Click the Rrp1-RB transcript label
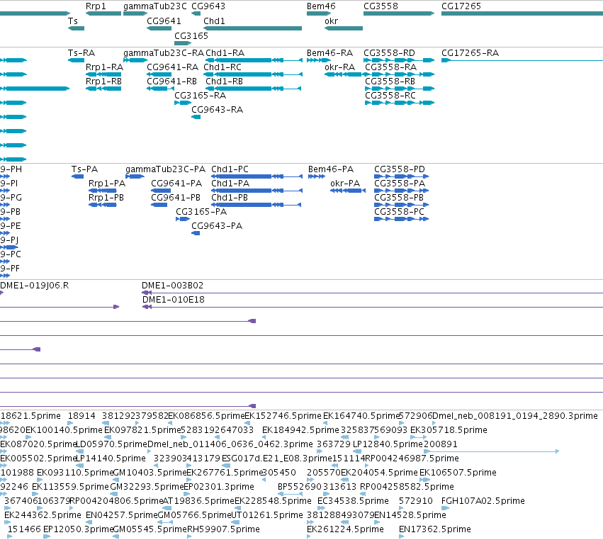Image resolution: width=603 pixels, height=540 pixels. (104, 81)
